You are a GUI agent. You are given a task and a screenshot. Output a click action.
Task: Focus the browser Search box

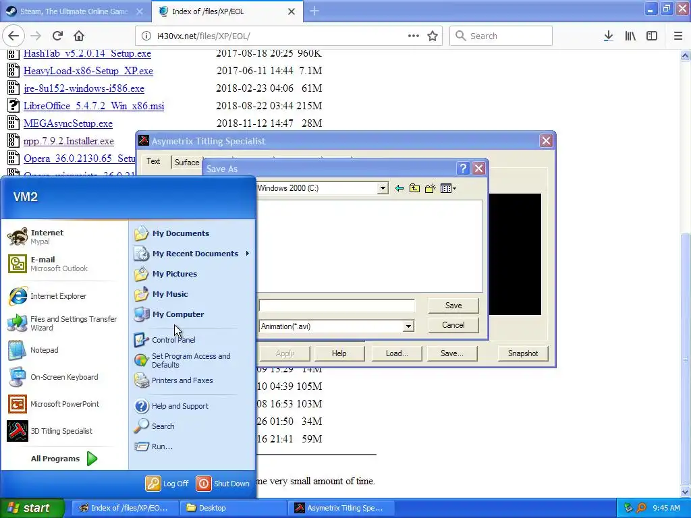(501, 36)
